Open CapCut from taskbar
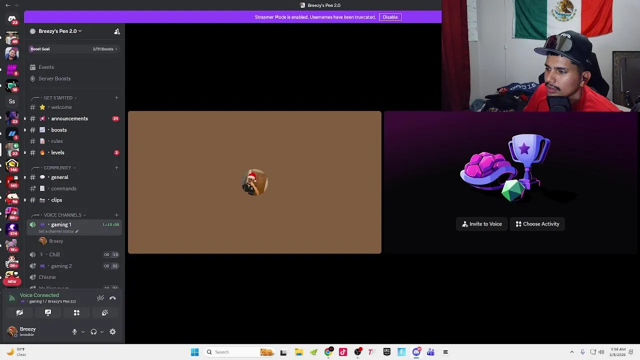 445,352
